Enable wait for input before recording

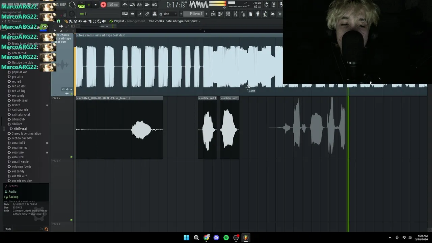click(x=132, y=5)
